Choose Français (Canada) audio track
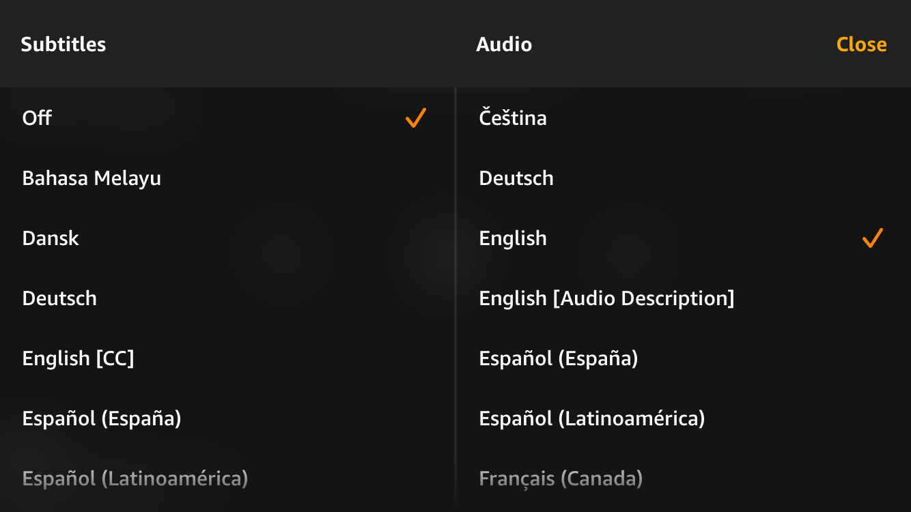The width and height of the screenshot is (911, 512). tap(560, 479)
